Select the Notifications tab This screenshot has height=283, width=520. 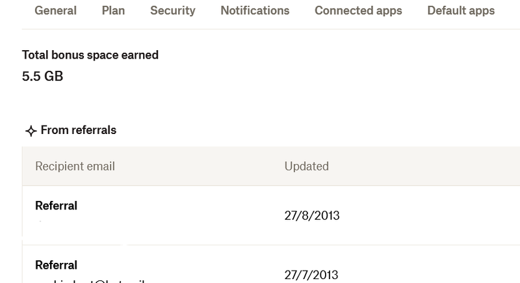[255, 10]
